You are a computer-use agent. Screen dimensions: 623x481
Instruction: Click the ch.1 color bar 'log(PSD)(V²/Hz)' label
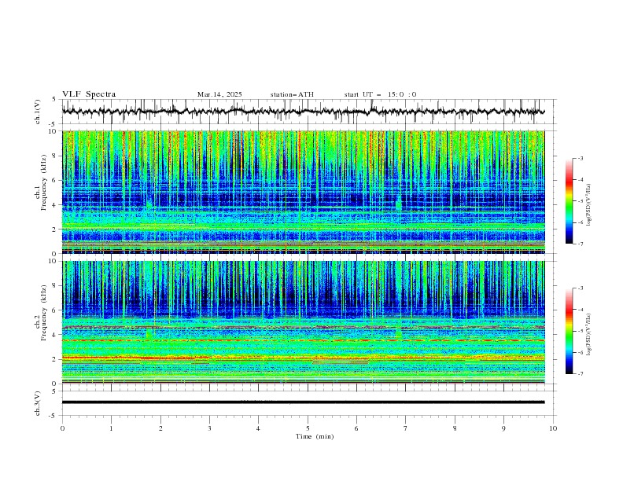[x=589, y=205]
